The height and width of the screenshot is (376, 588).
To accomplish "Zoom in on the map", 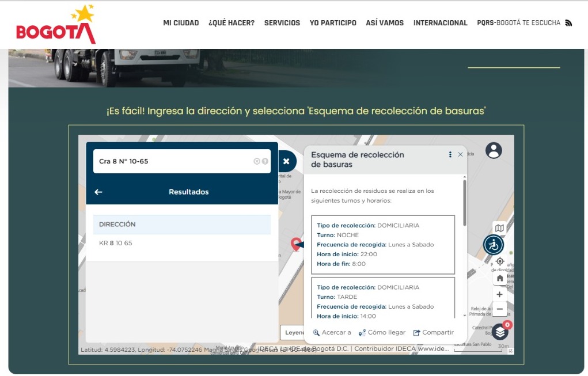I will 499,294.
